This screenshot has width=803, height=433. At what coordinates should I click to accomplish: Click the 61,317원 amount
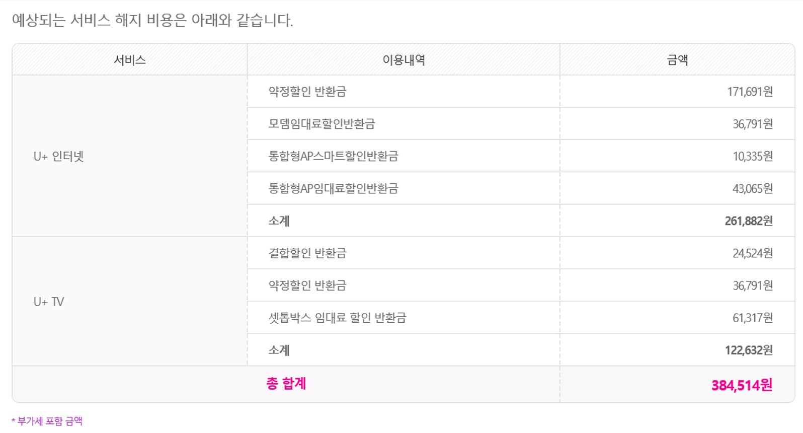pos(752,318)
